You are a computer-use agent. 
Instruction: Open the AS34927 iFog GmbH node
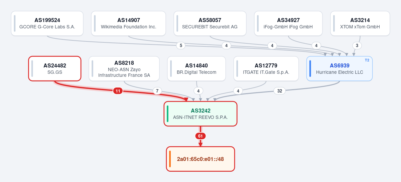point(288,23)
